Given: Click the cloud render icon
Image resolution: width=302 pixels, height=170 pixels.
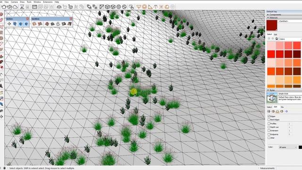Looking at the screenshot, I should (x=15, y=7).
